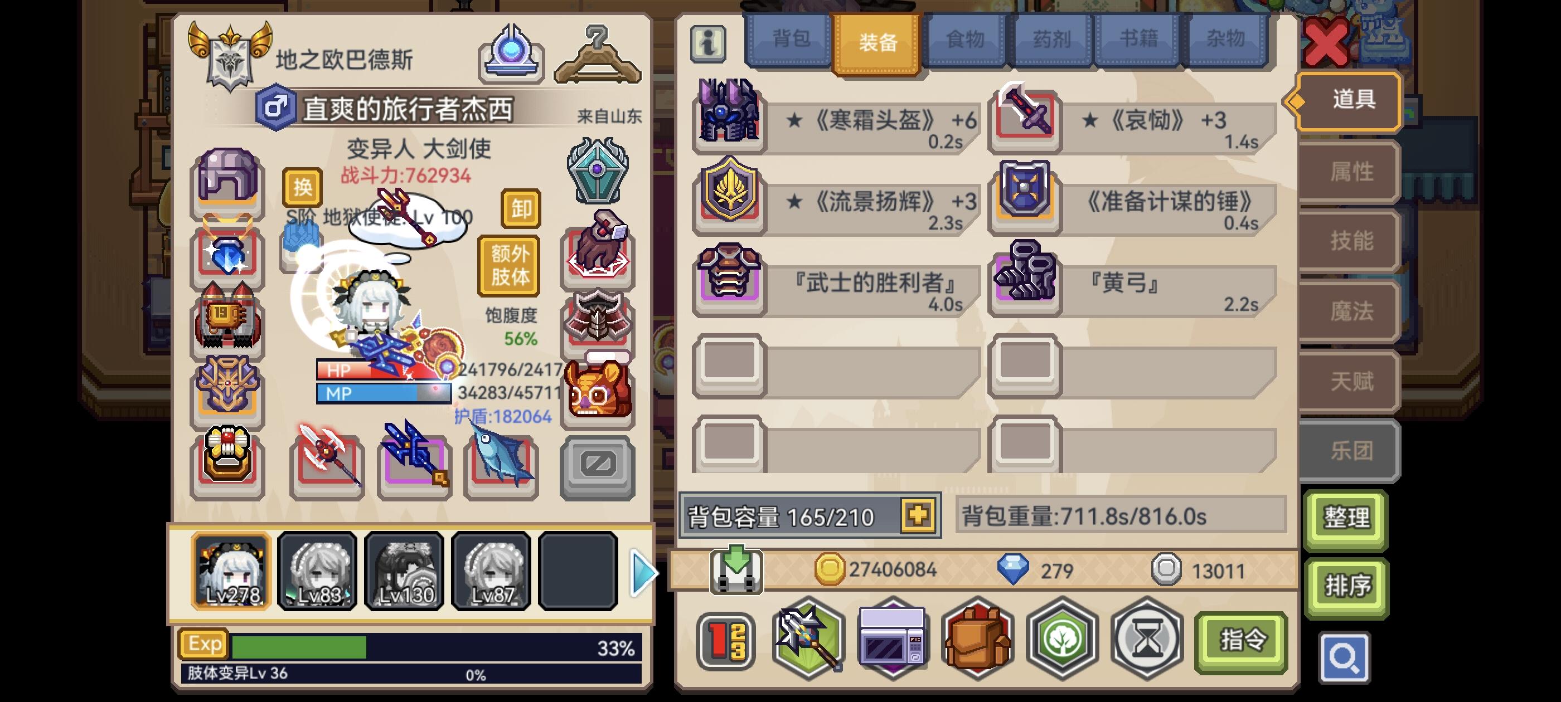Toggle the 额外肢体 extra limbs button
The height and width of the screenshot is (702, 1561).
509,266
